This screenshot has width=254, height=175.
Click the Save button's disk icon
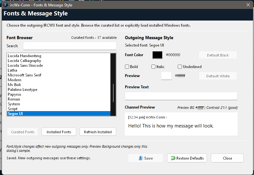point(141,158)
